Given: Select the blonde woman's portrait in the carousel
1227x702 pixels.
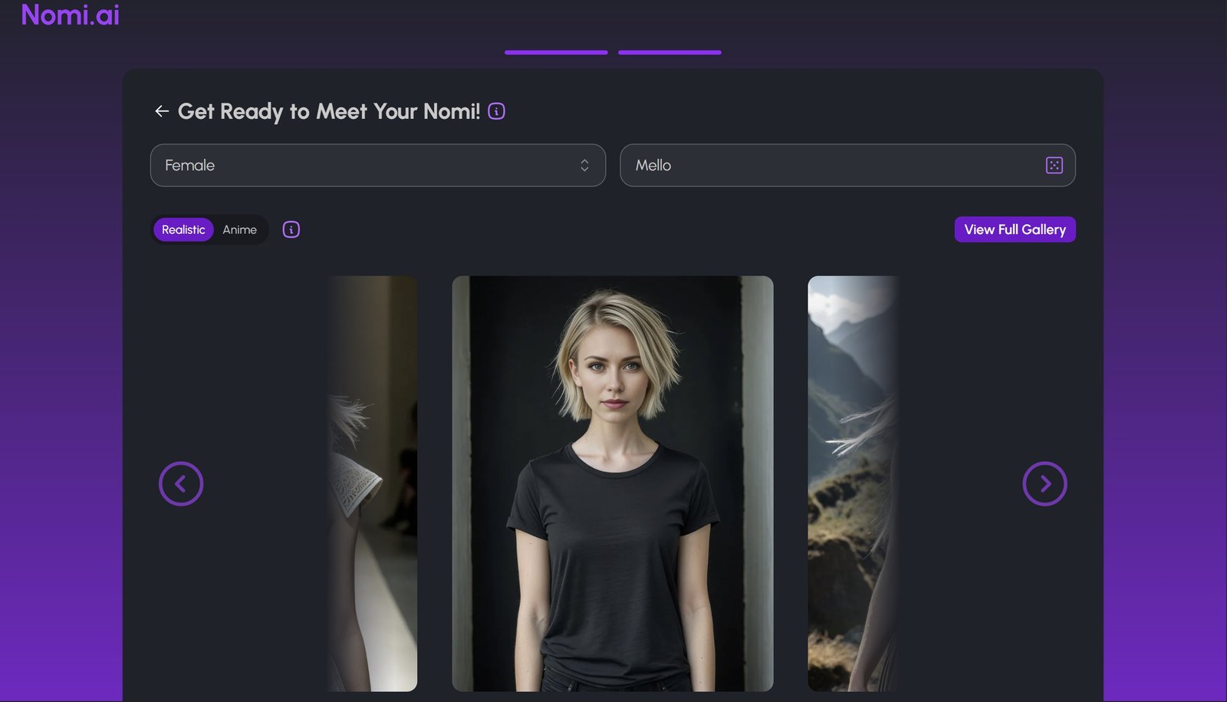Looking at the screenshot, I should (x=613, y=483).
